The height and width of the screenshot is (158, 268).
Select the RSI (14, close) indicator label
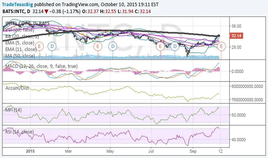20,132
